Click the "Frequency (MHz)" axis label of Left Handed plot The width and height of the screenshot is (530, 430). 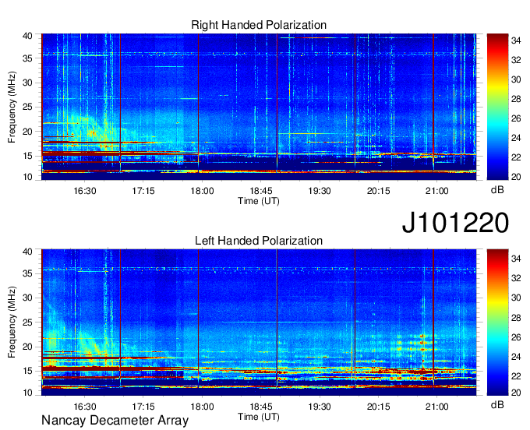[x=12, y=322]
